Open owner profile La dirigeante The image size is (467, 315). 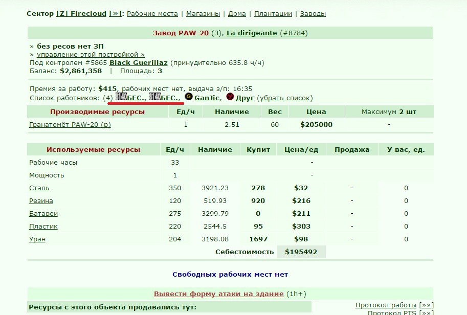[x=252, y=33]
